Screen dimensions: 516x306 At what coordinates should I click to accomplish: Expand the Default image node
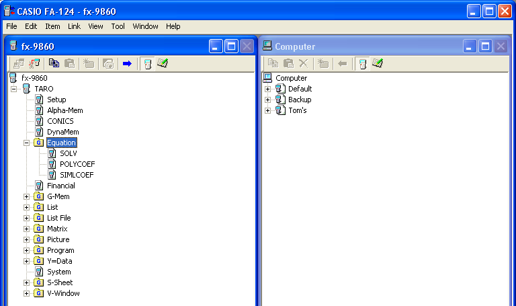pos(267,89)
